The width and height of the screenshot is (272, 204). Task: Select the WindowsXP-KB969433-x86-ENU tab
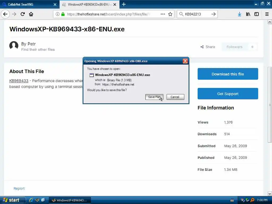(89, 4)
